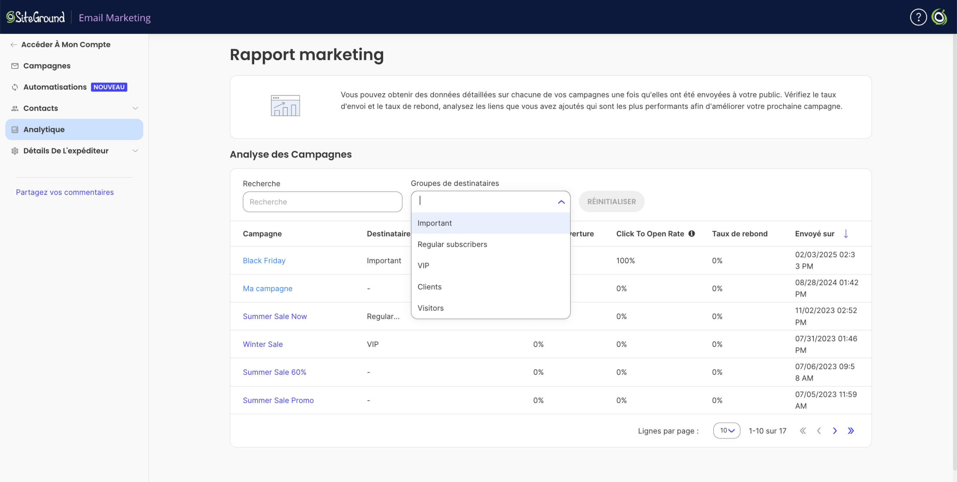
Task: Go to the first page of results
Action: click(803, 431)
